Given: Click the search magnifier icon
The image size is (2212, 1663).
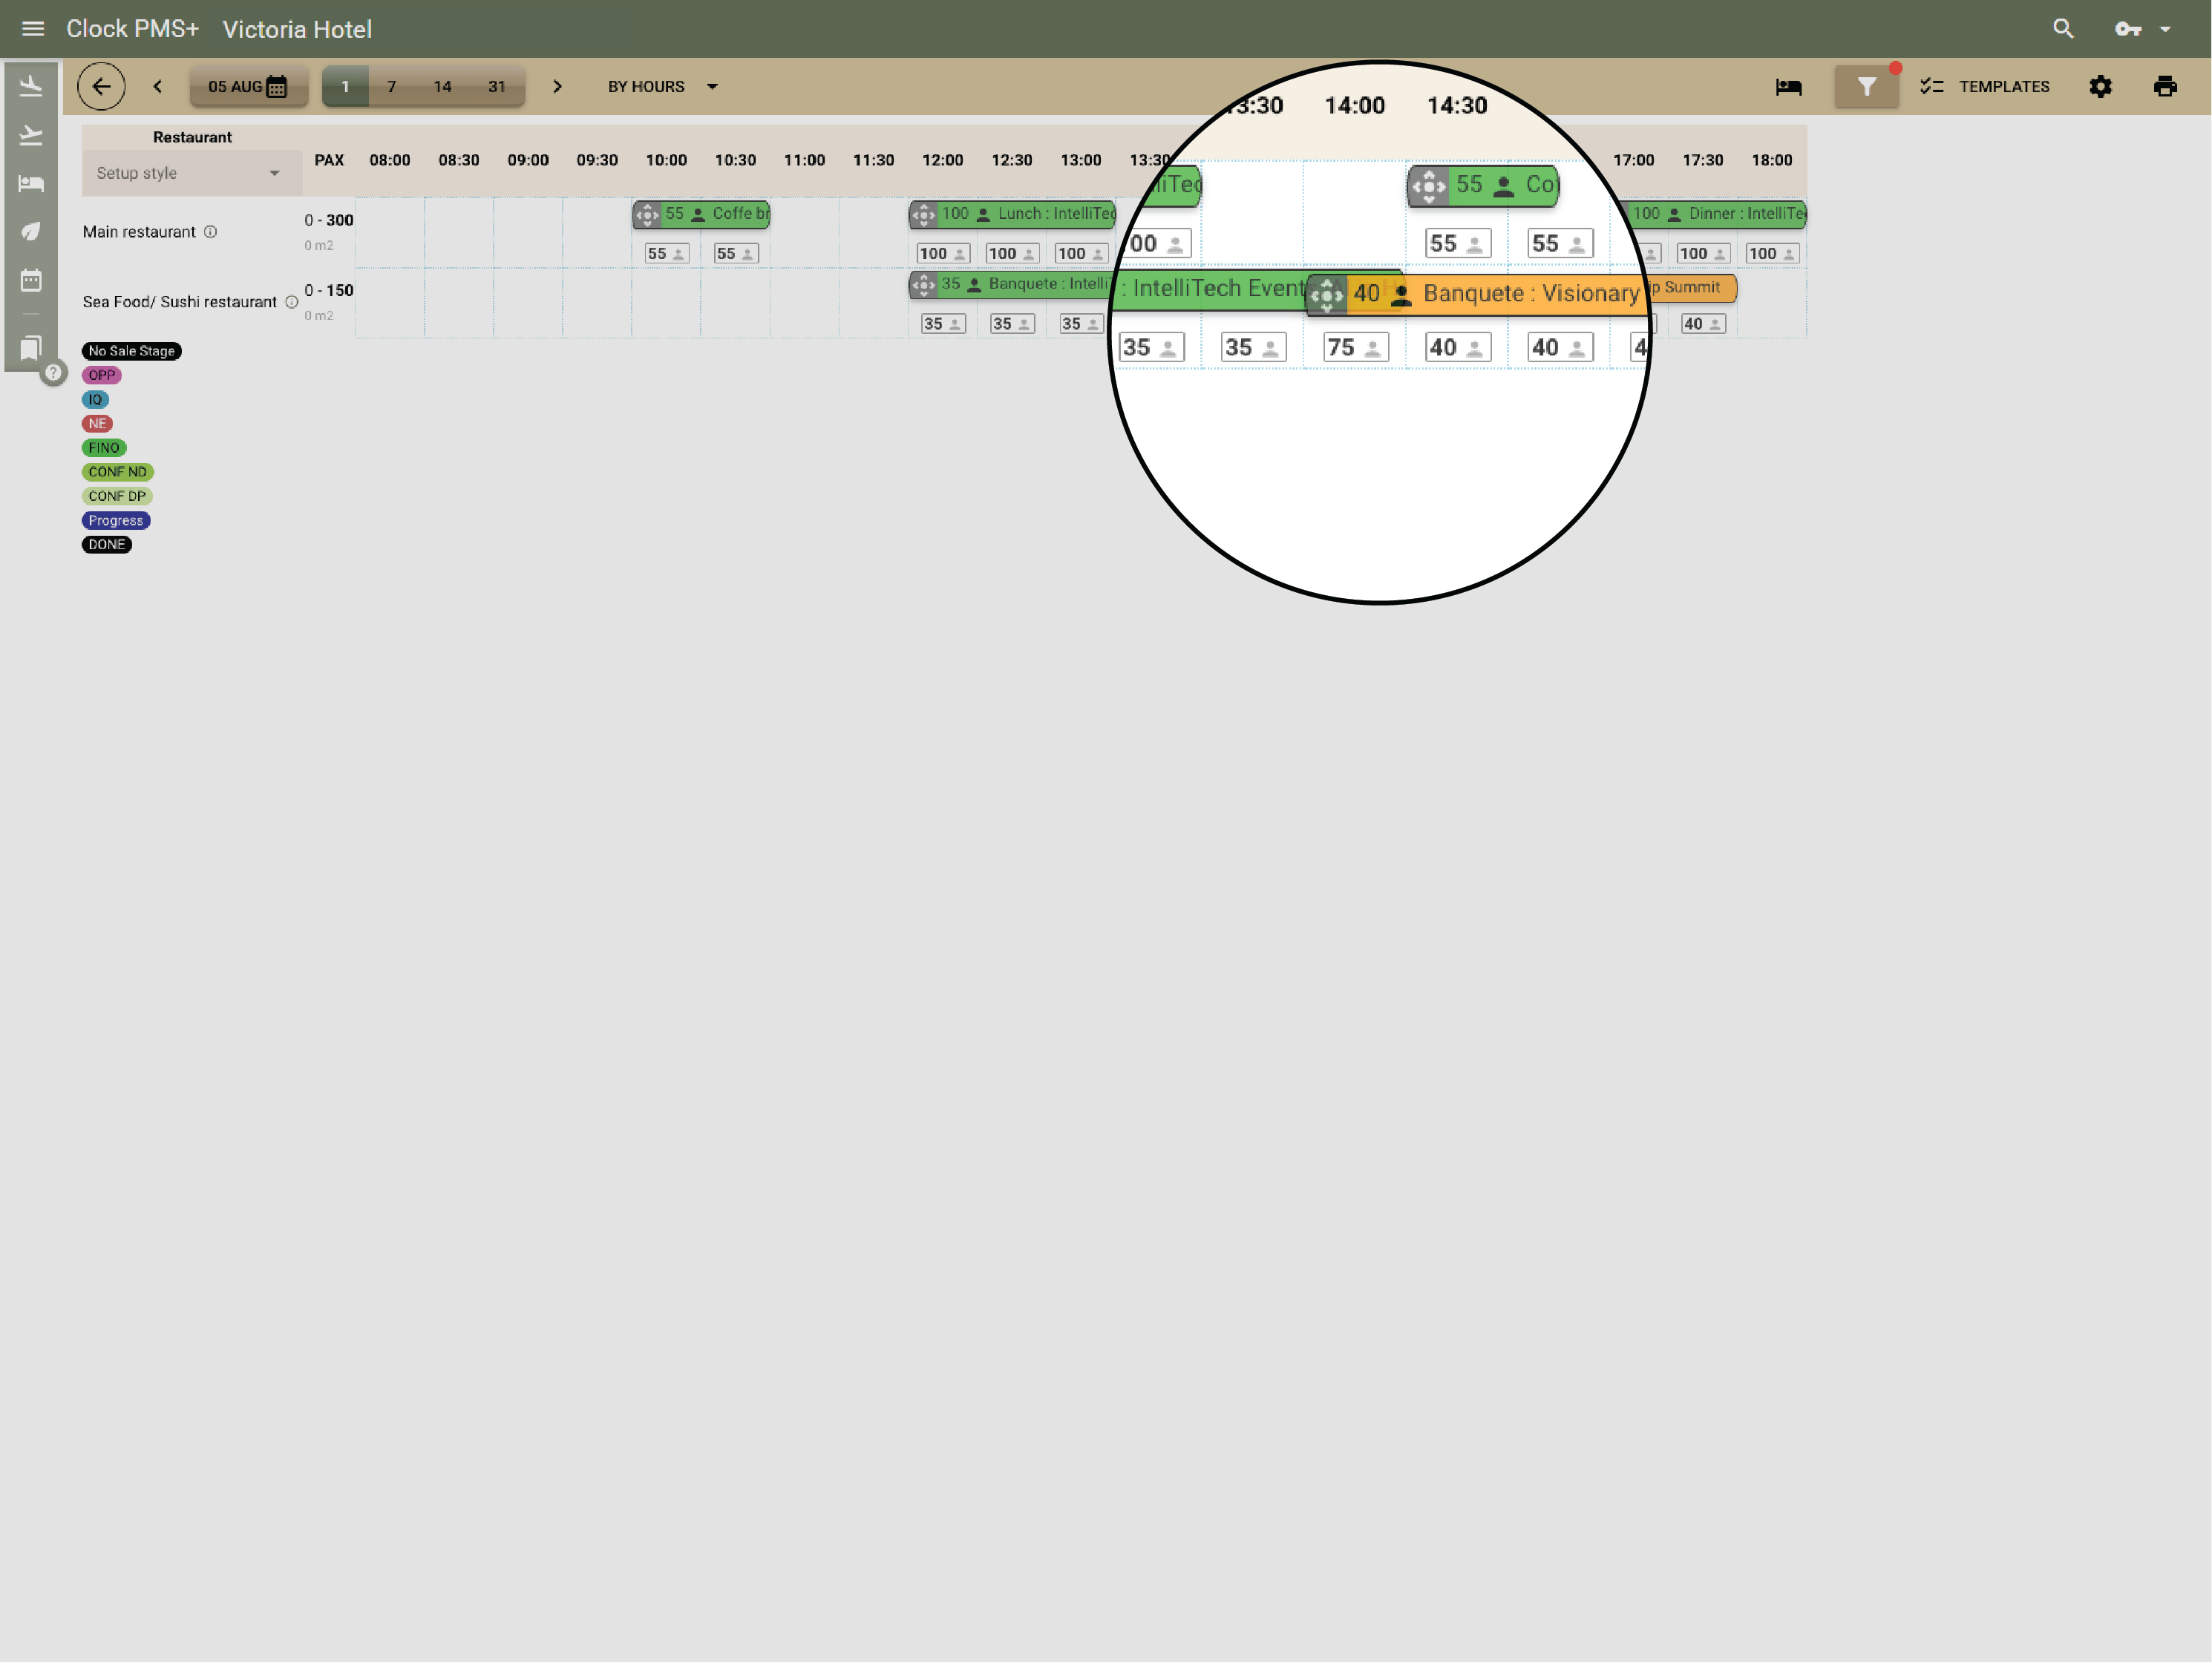Looking at the screenshot, I should tap(2063, 29).
